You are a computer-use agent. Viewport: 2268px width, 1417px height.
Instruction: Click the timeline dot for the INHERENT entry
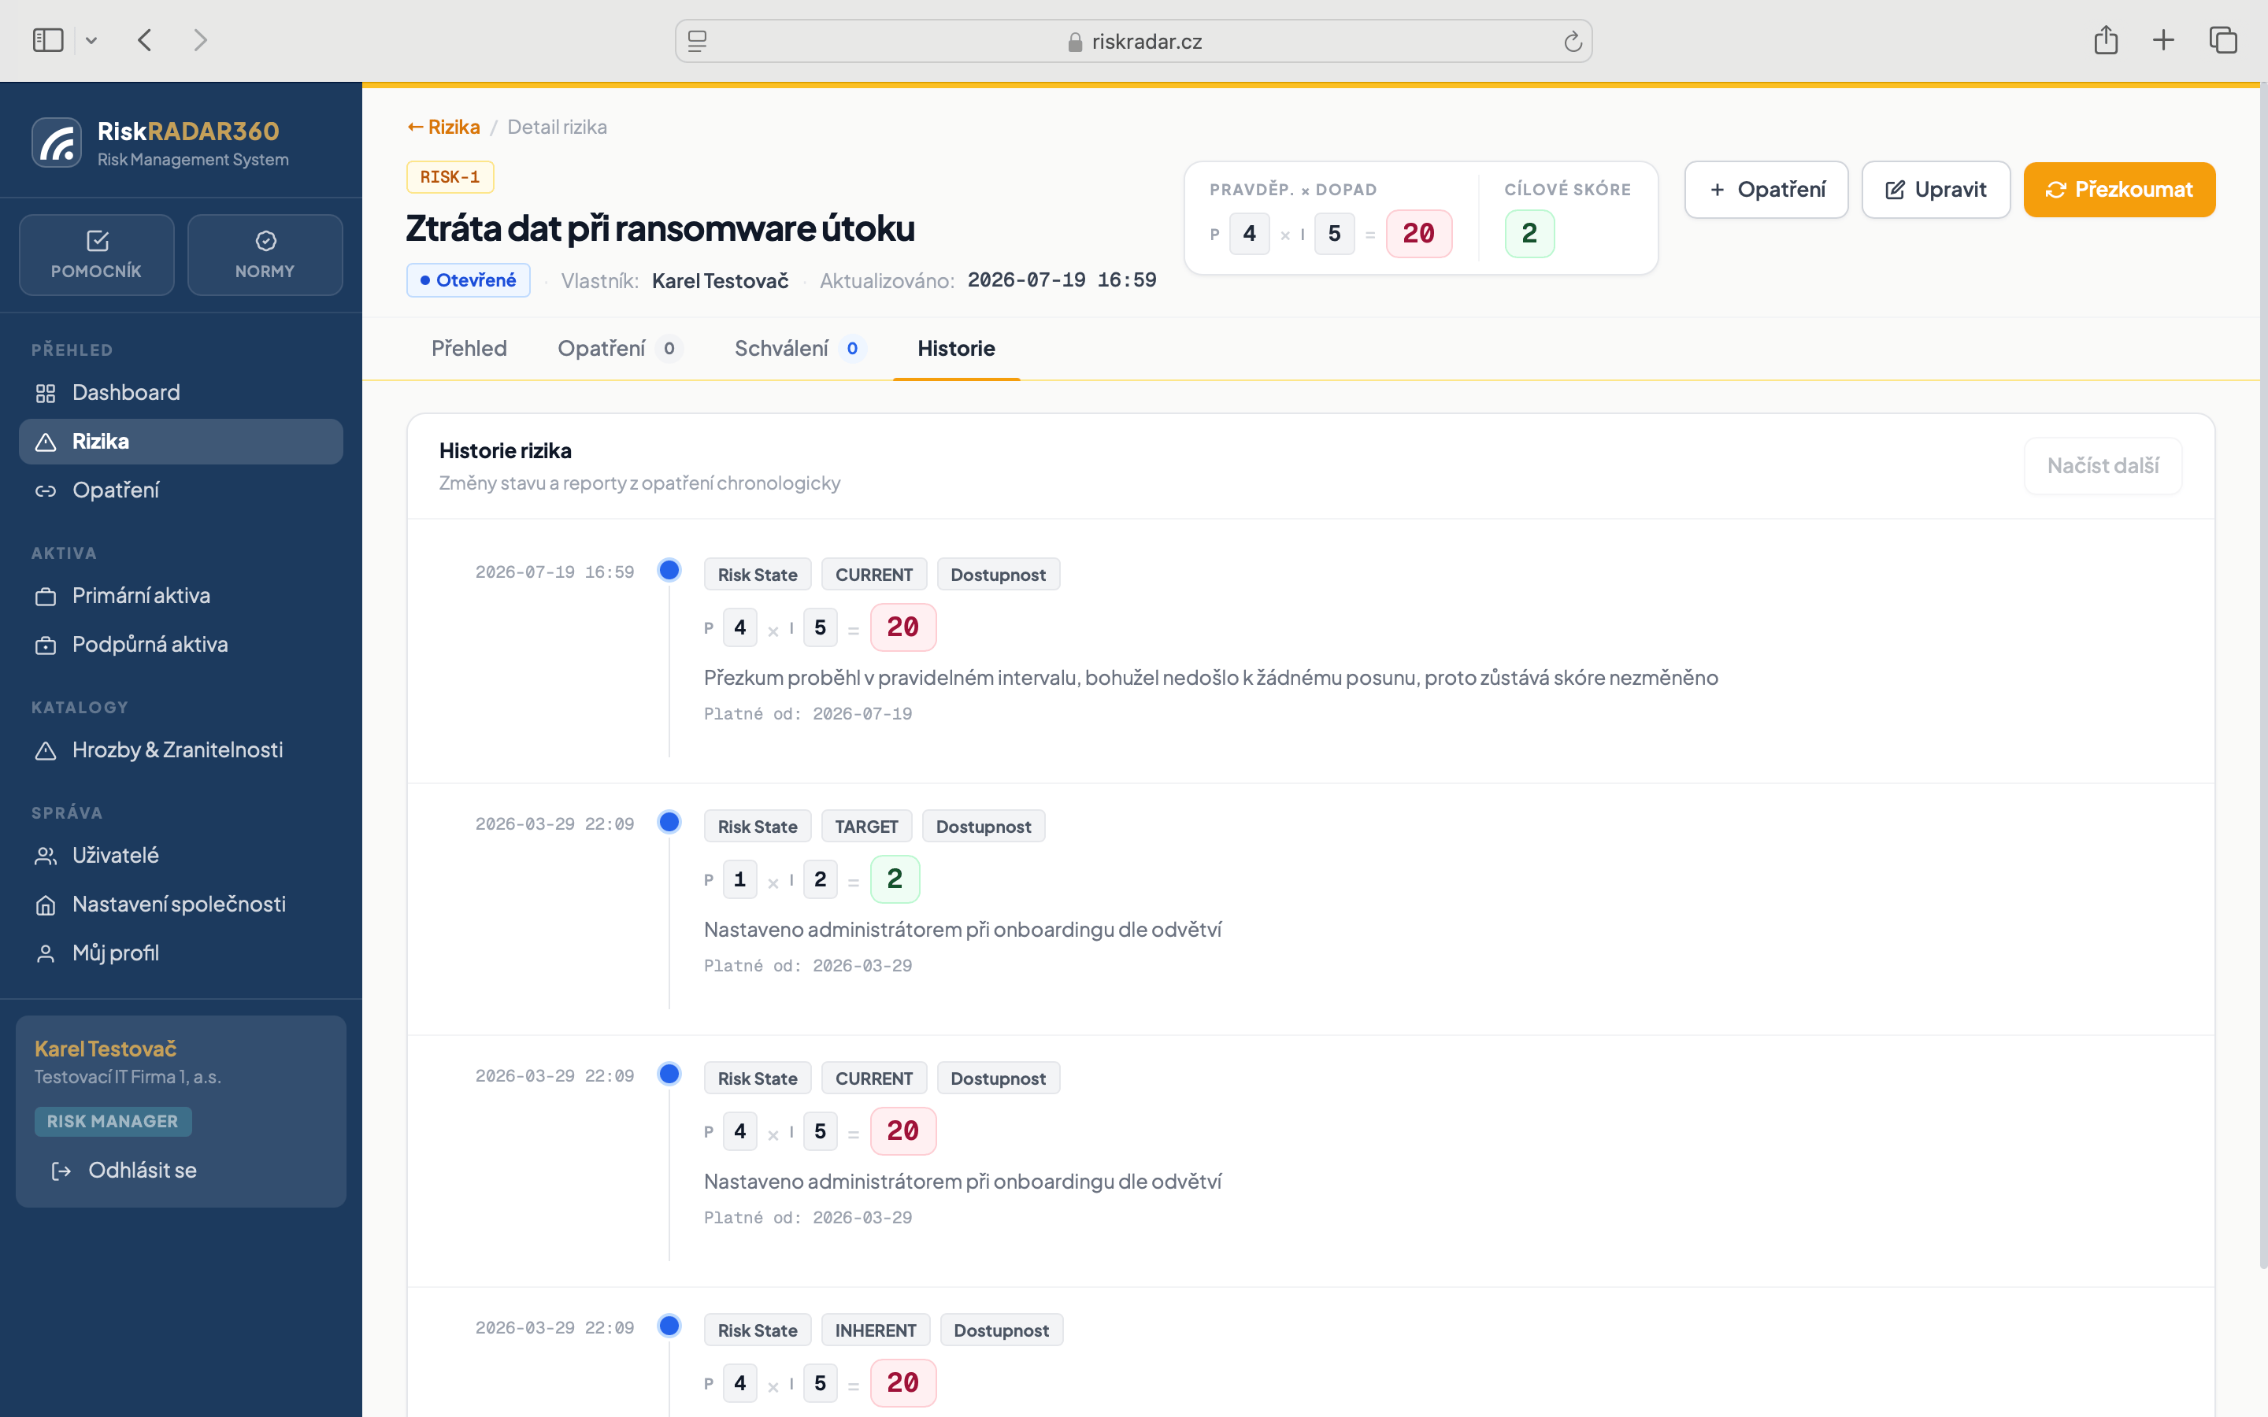(669, 1325)
